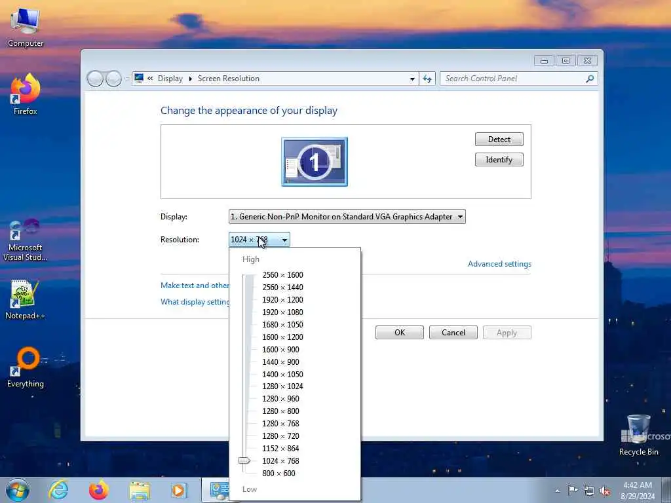Select resolution 1280 × 720

pos(280,436)
